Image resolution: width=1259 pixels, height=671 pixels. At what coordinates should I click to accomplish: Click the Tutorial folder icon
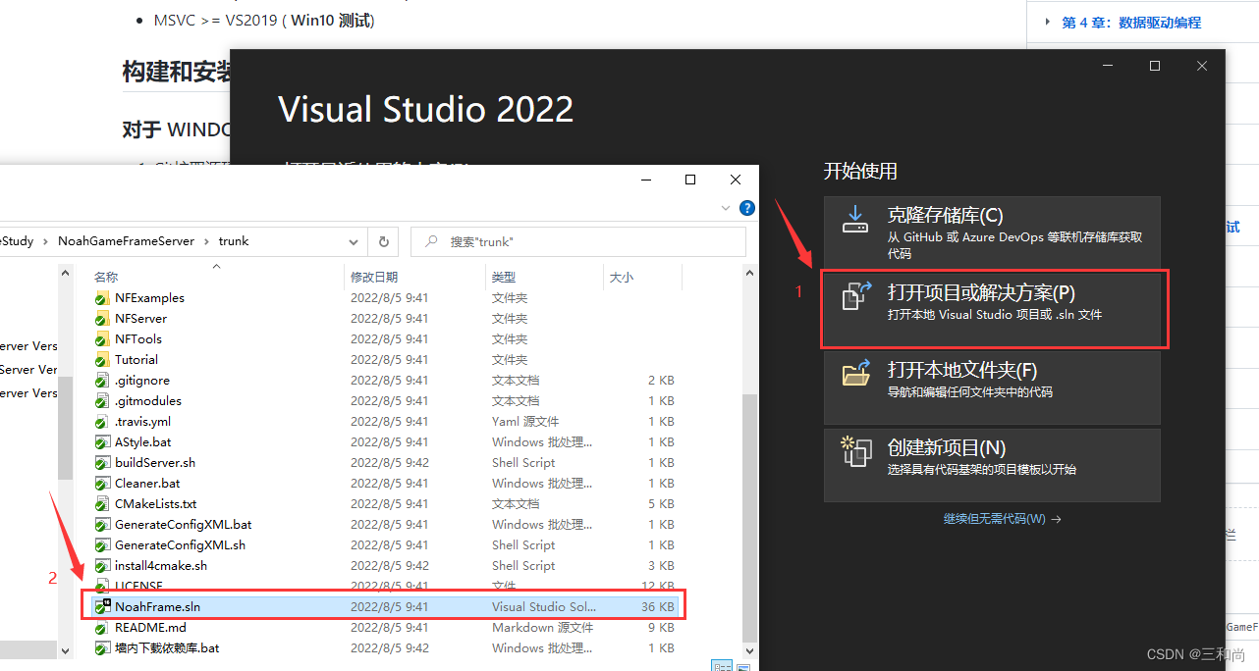point(101,360)
